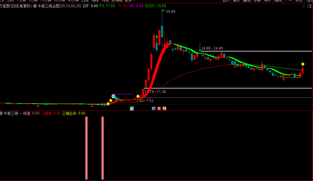
Task: Click the 一绝潜: 0.00 readout
Action: tap(29, 113)
